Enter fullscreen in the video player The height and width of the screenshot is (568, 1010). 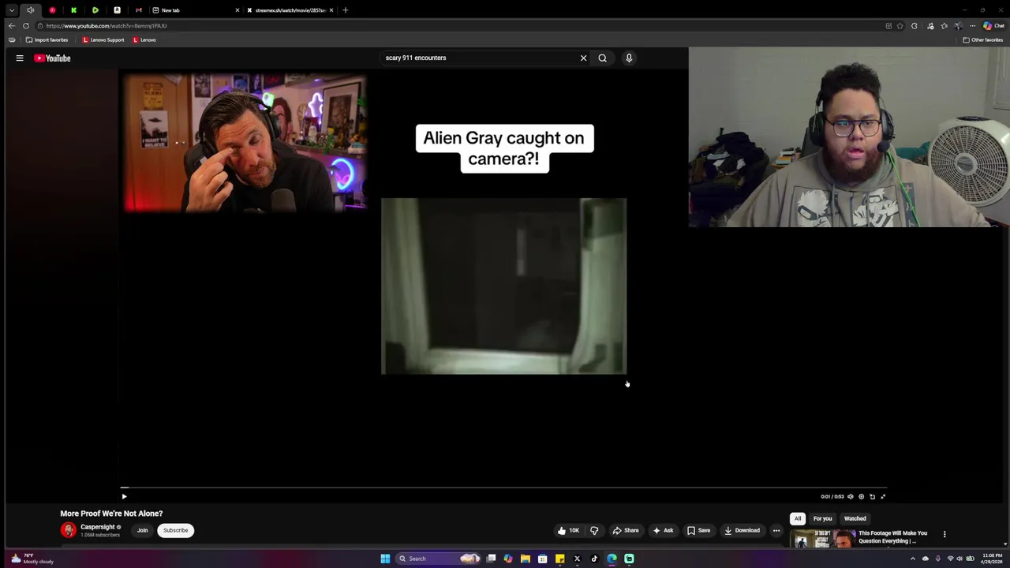pos(883,496)
